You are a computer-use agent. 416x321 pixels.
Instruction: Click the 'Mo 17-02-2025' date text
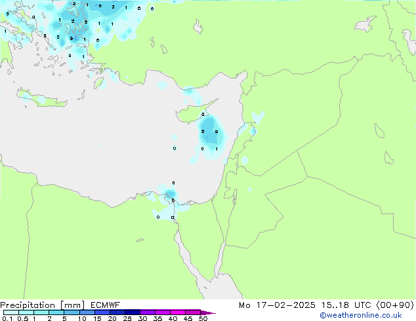277,305
